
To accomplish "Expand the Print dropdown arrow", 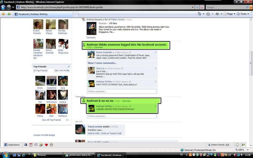I will [221, 14].
